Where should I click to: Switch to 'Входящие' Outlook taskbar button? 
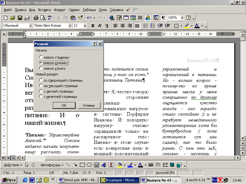(120, 180)
